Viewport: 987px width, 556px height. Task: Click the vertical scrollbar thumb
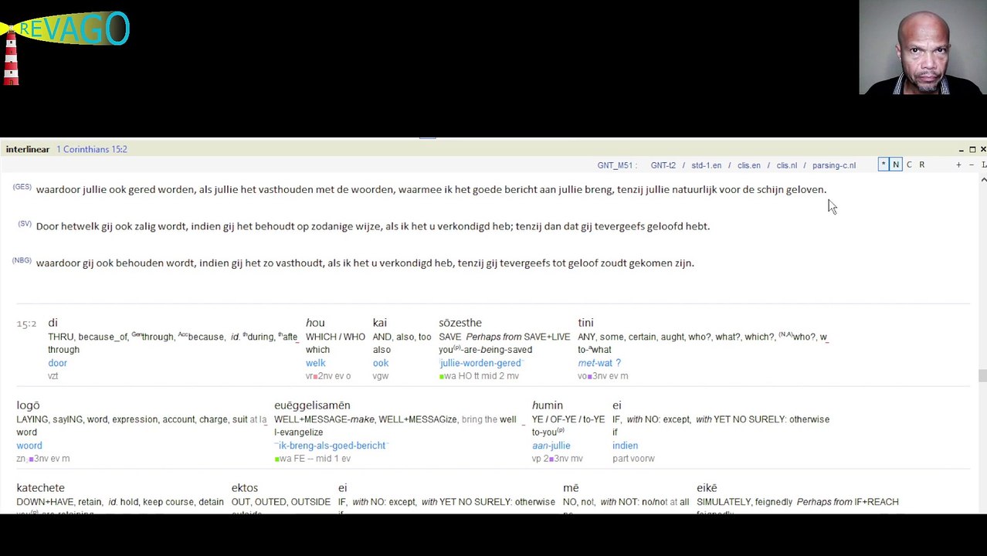coord(982,376)
